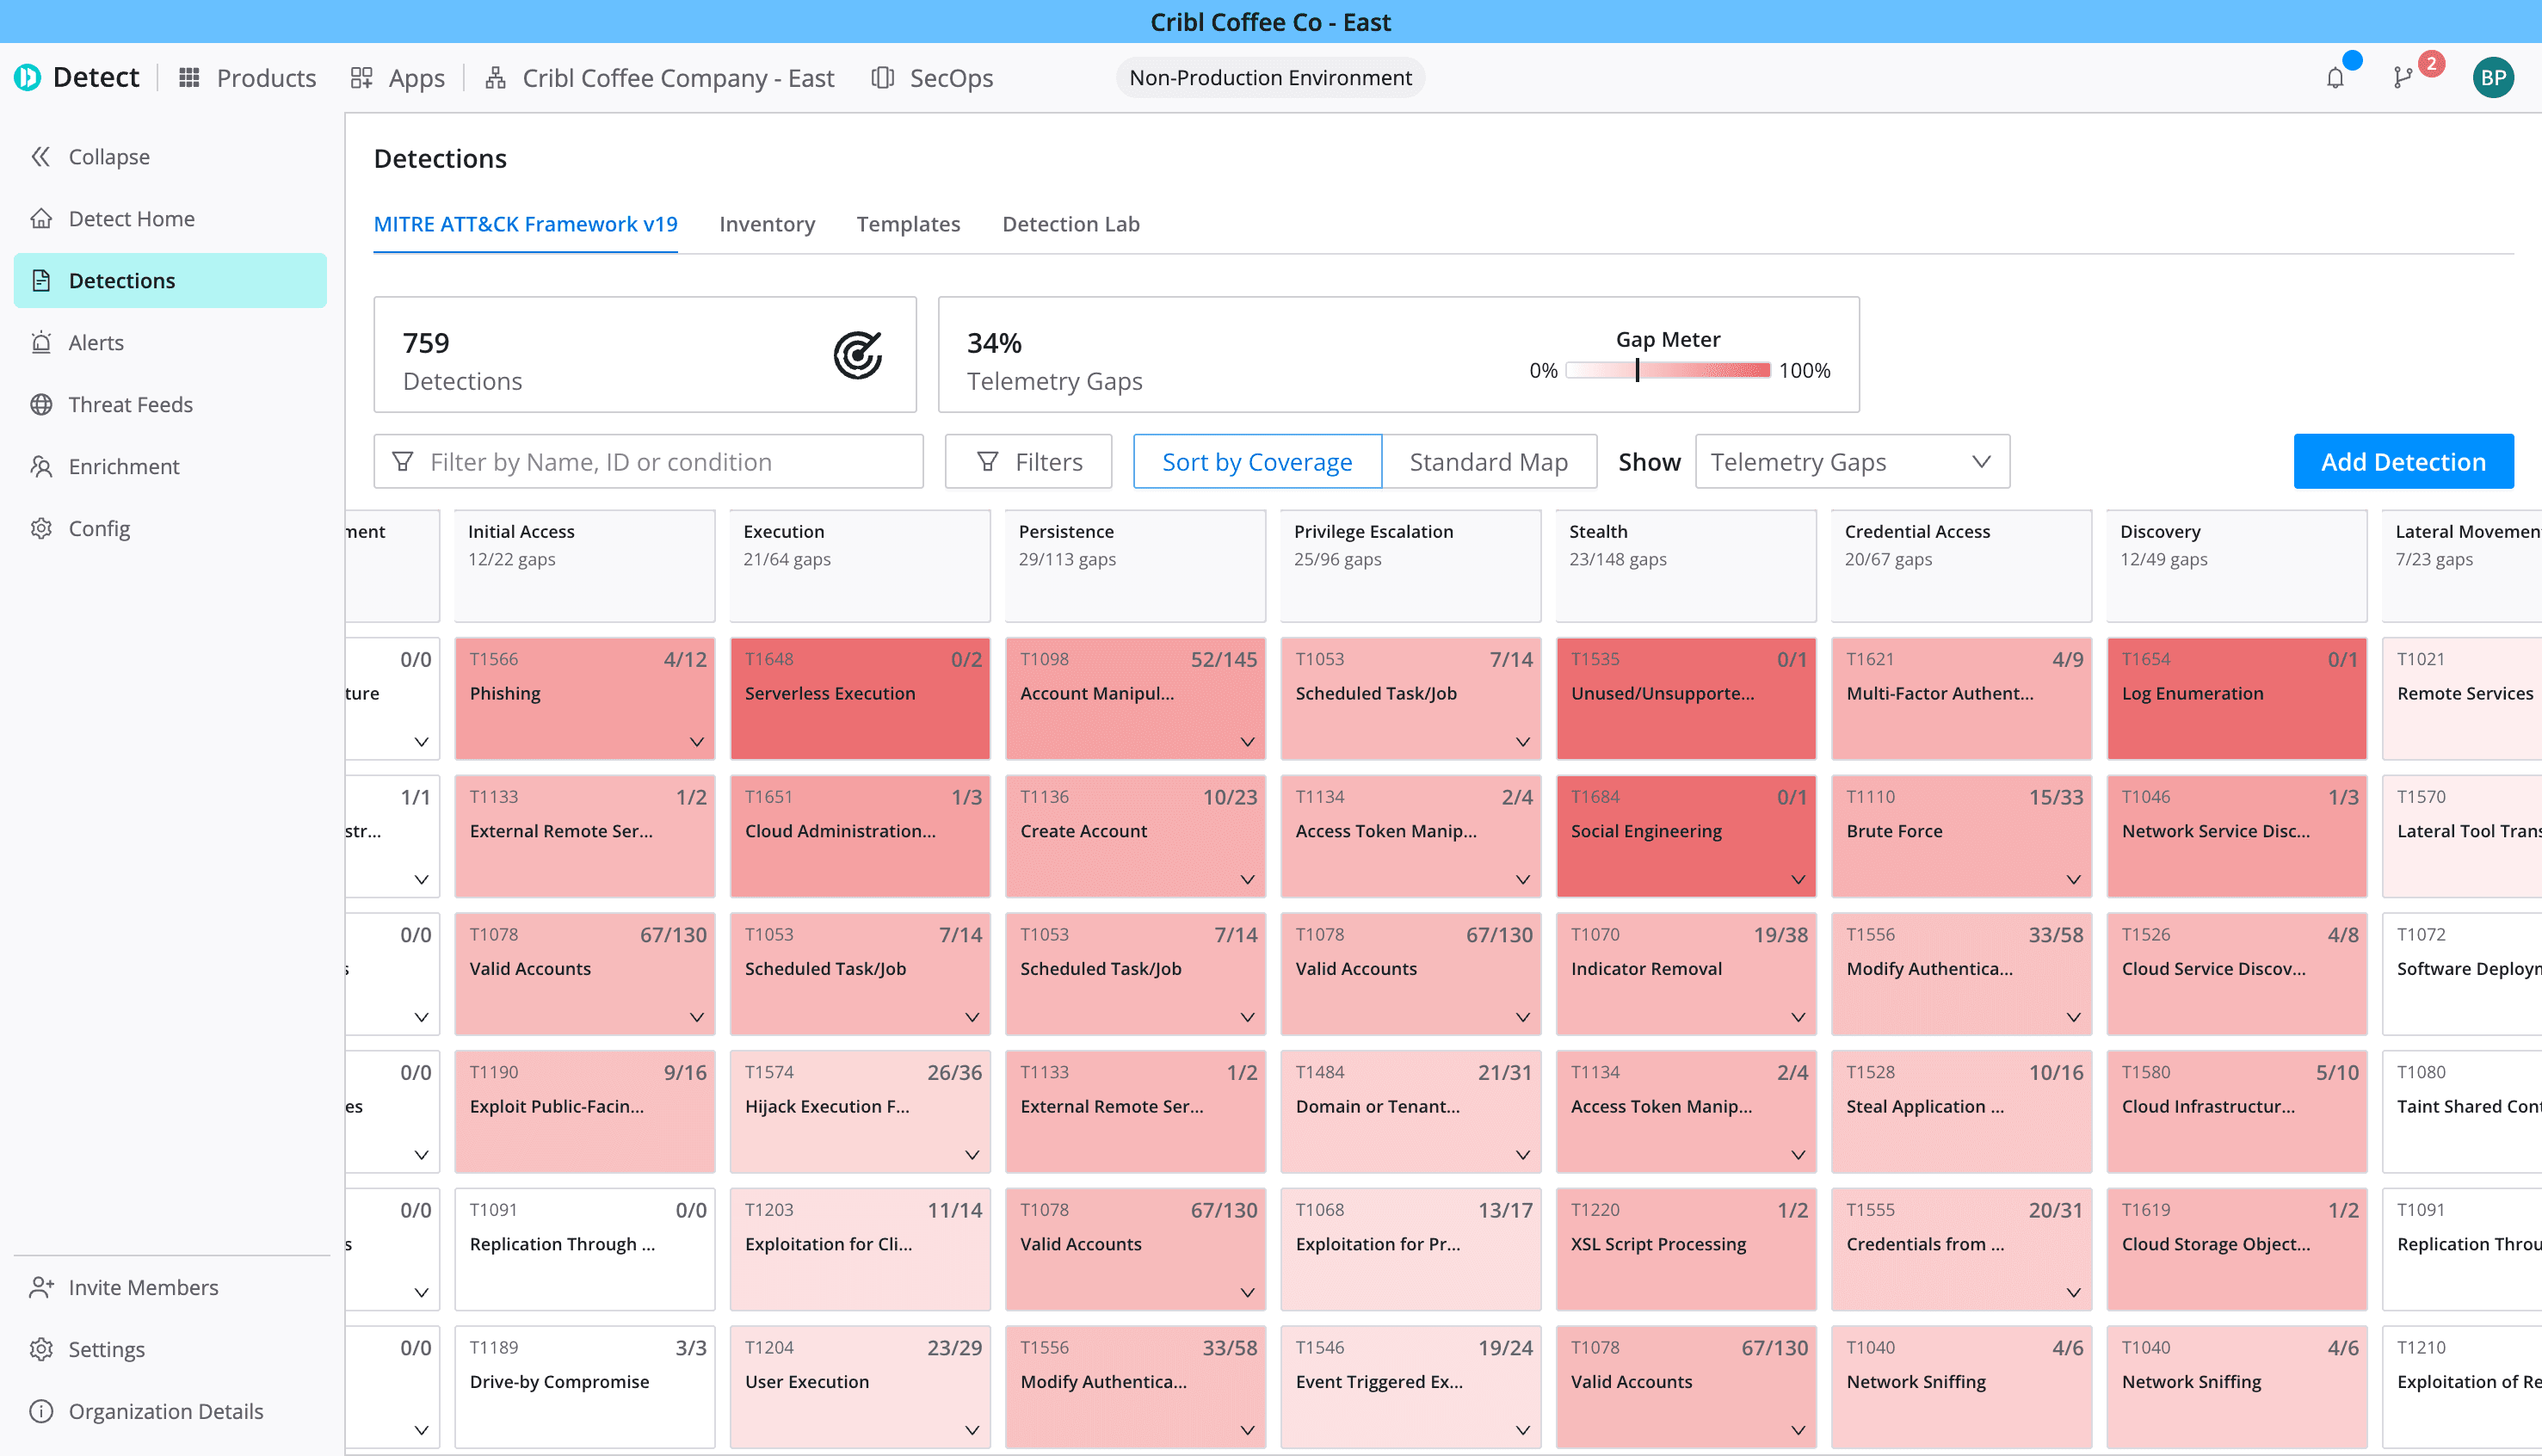Open the Detection Lab tab
The width and height of the screenshot is (2542, 1456).
click(x=1071, y=224)
